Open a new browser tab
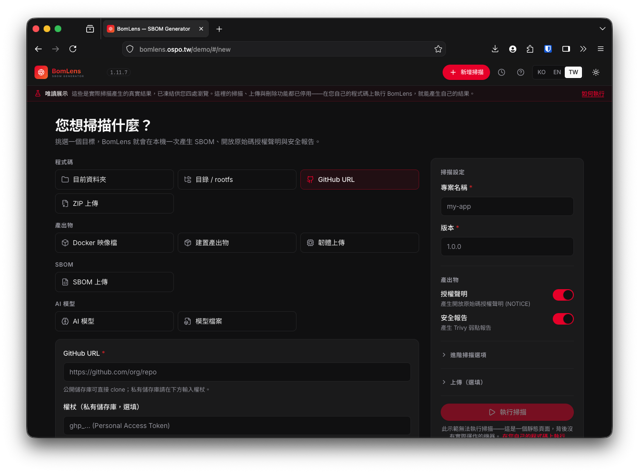The image size is (639, 473). [219, 29]
